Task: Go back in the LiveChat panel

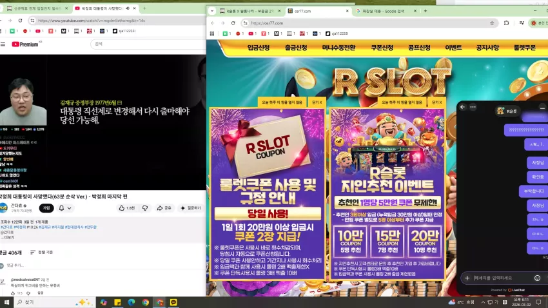Action: point(462,107)
